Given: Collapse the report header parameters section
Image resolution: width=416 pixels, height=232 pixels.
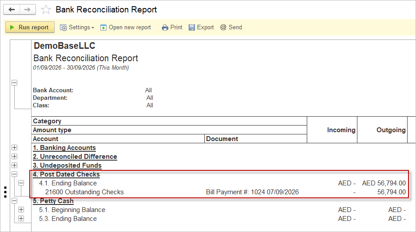Looking at the screenshot, I should click(x=15, y=83).
